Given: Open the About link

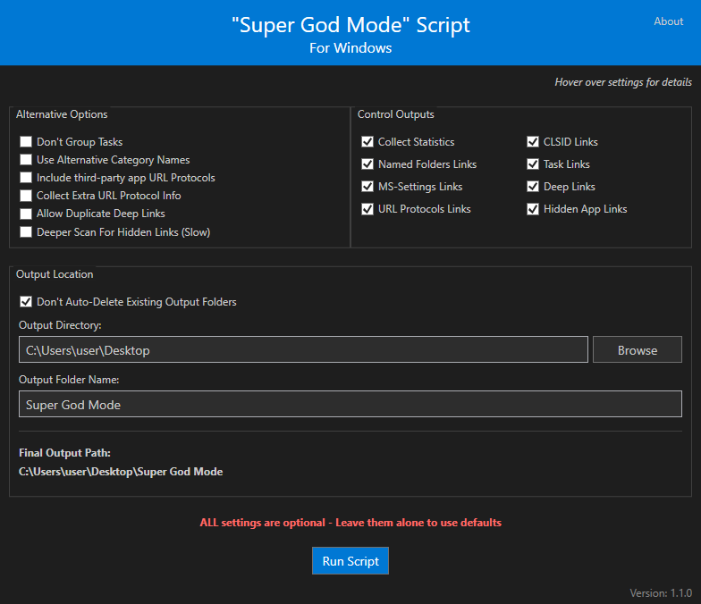Looking at the screenshot, I should 668,21.
